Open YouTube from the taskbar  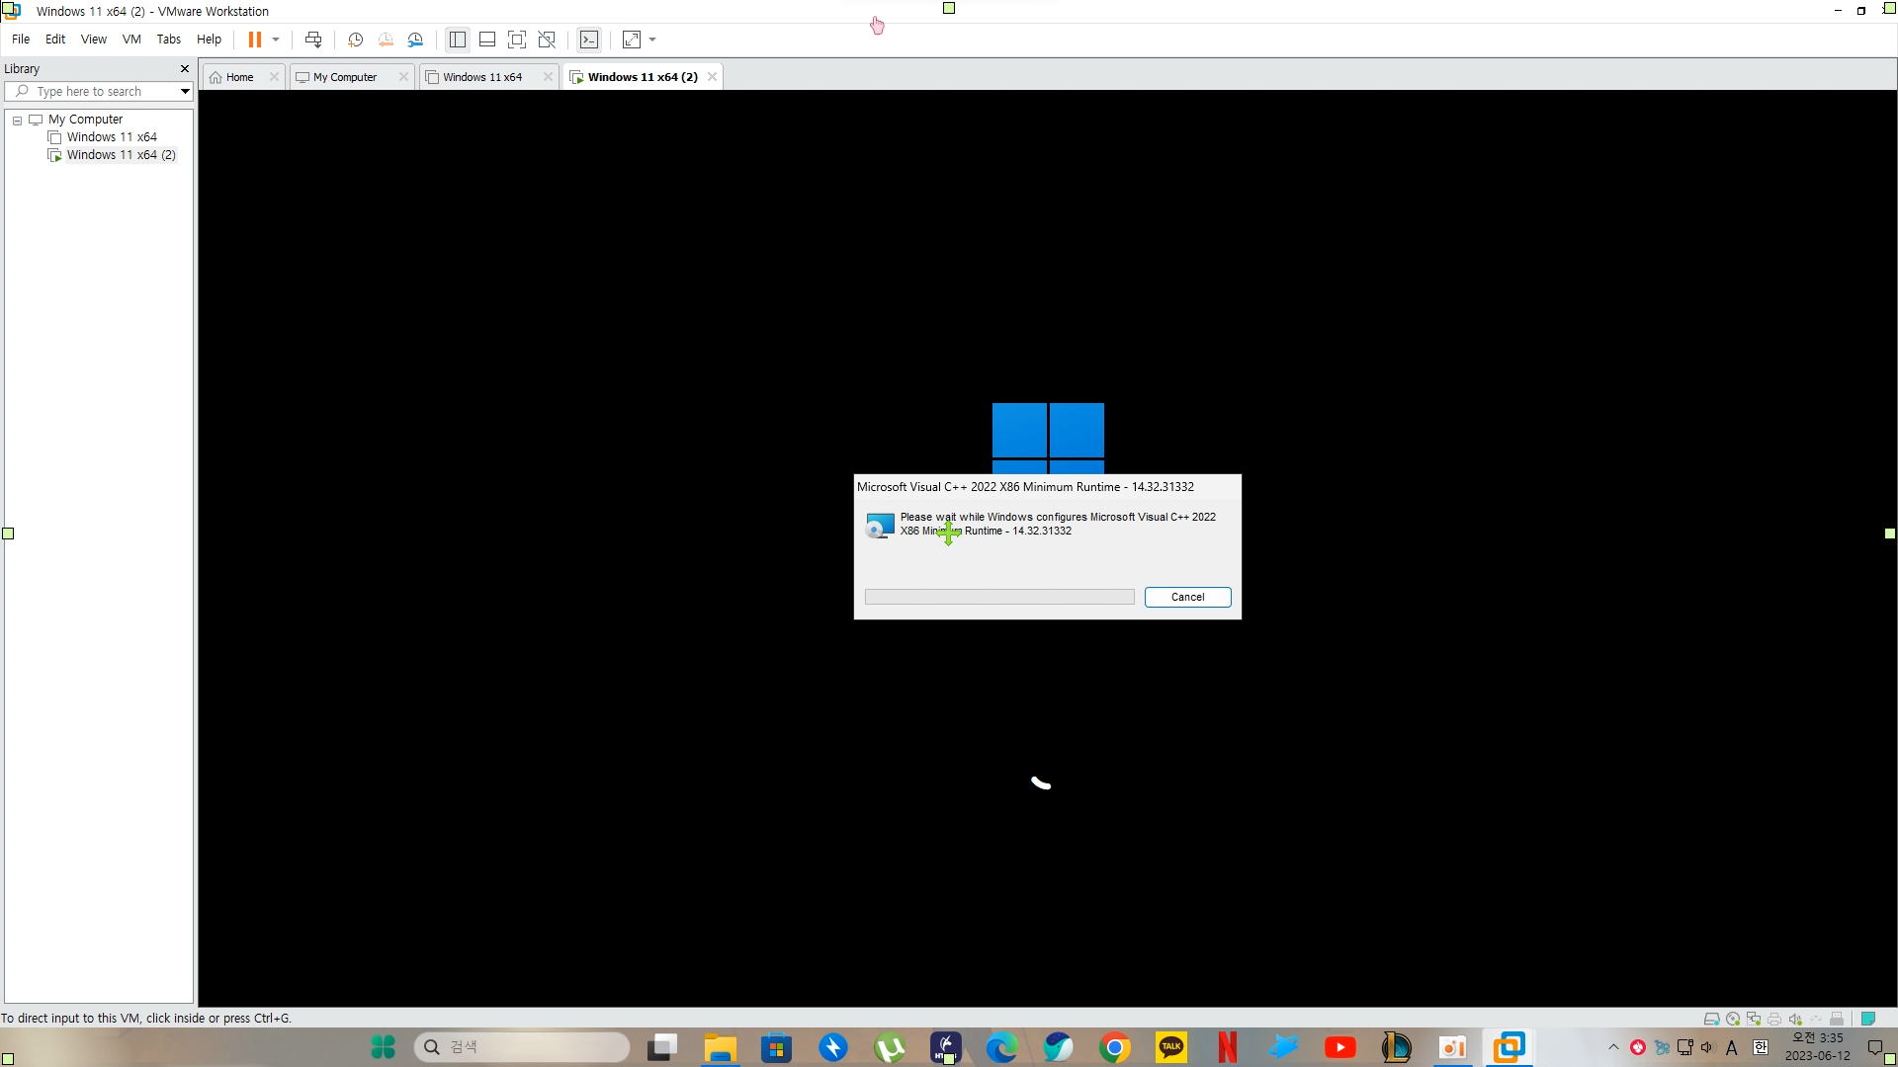point(1340,1047)
